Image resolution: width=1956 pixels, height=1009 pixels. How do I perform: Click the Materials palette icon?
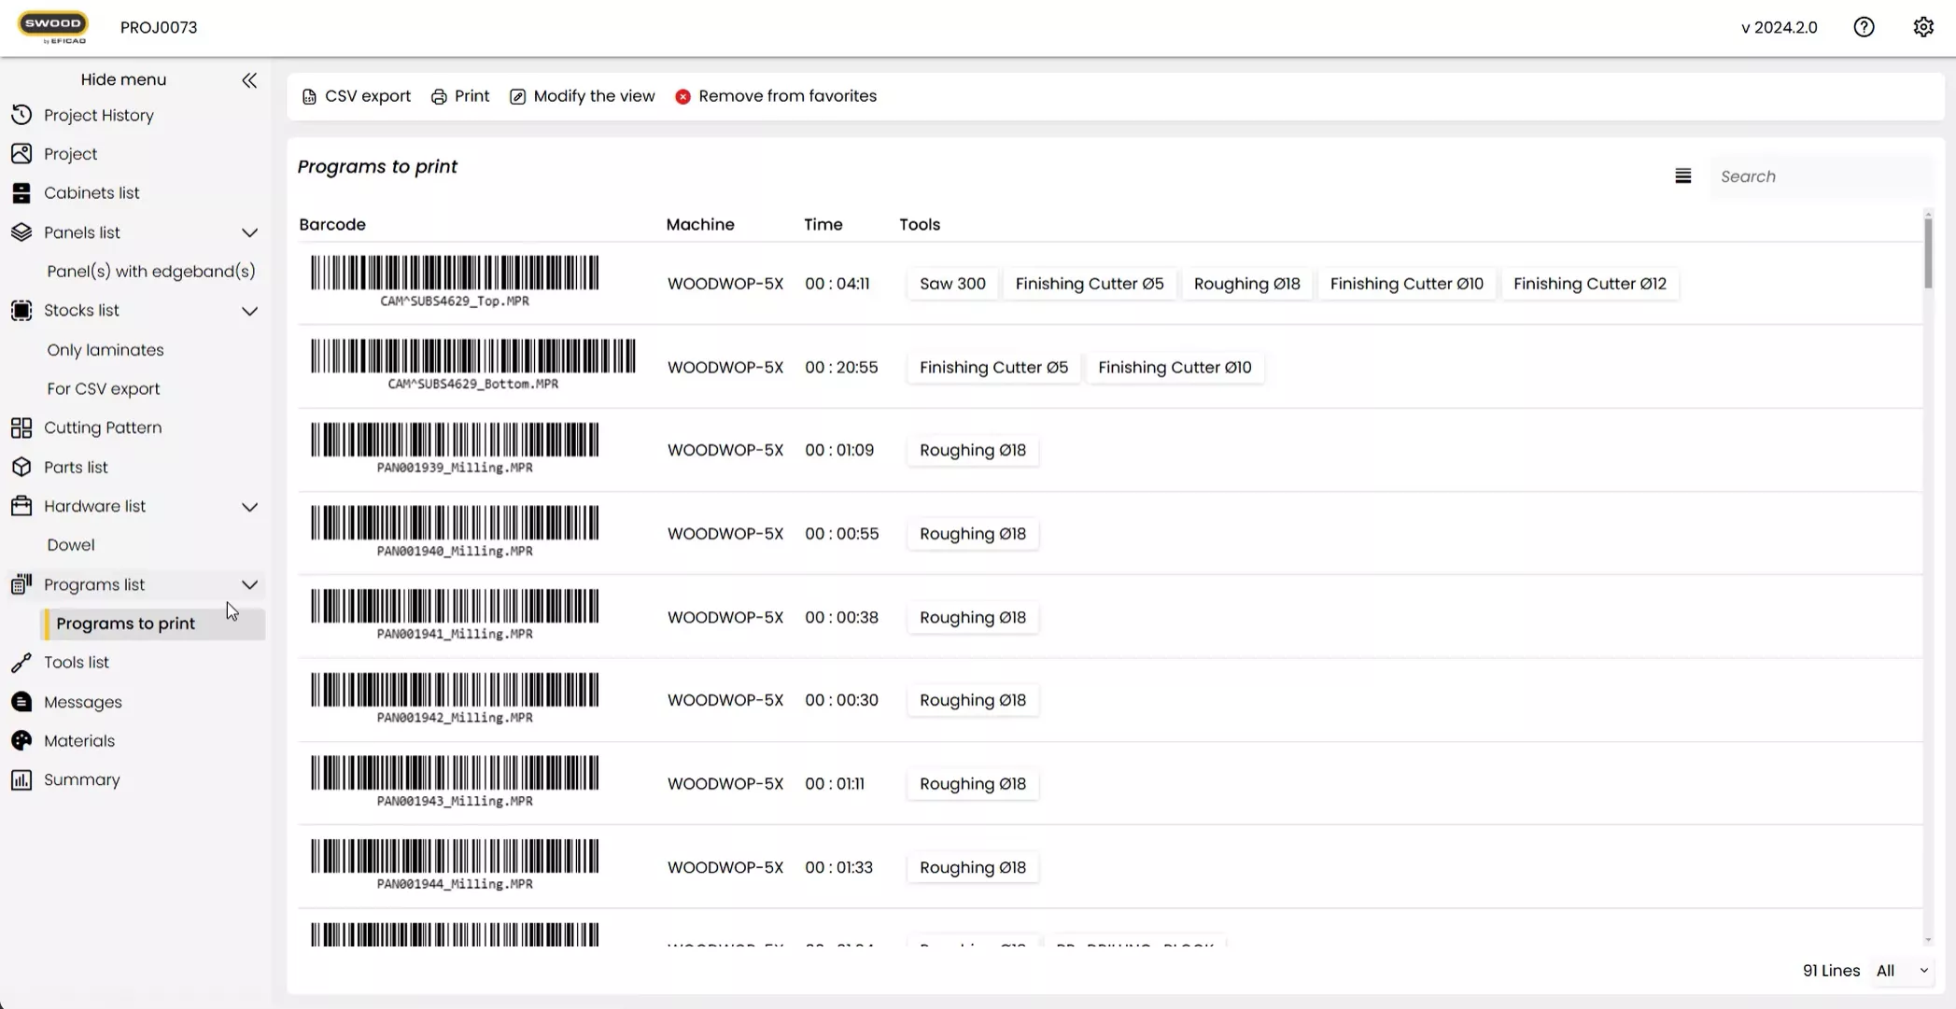(x=21, y=741)
